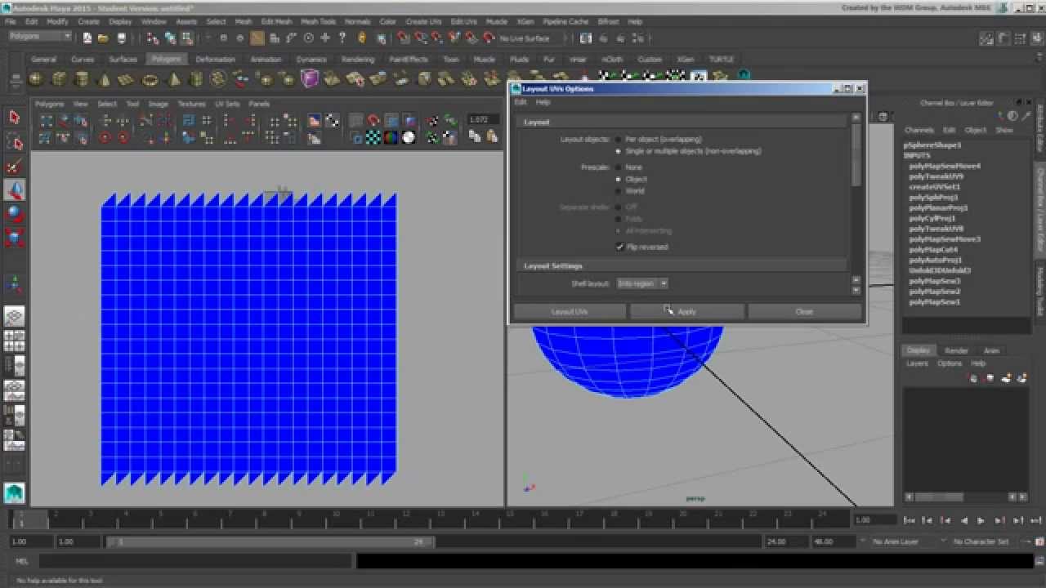The width and height of the screenshot is (1046, 588).
Task: Pick the Select tool in the toolbox
Action: pos(15,118)
